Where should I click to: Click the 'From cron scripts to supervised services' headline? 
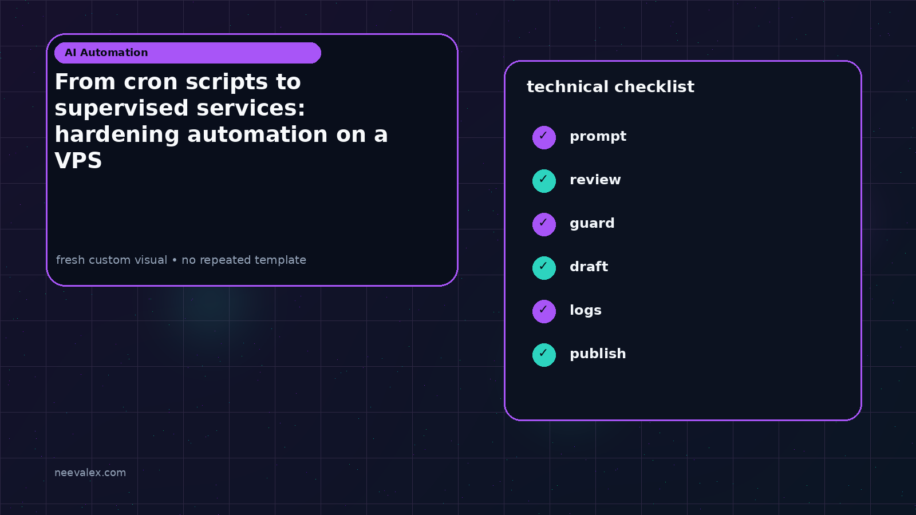221,121
